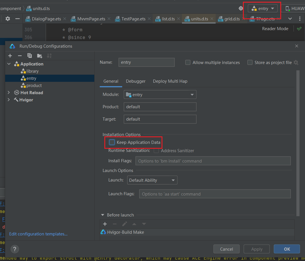Check Keep Application Data
Screen dimensions: 305x261
pos(112,142)
